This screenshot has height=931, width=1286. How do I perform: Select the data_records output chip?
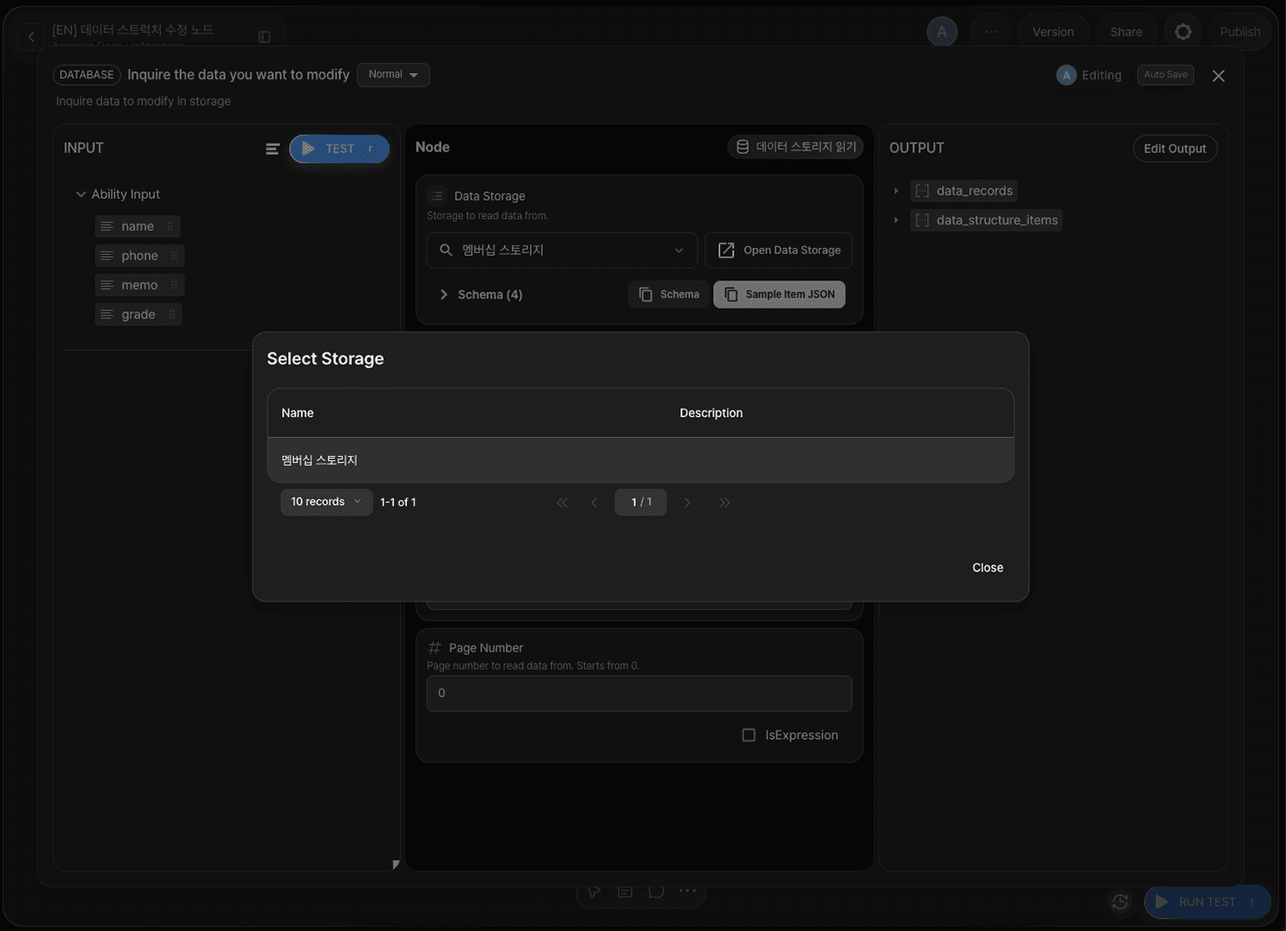coord(964,191)
